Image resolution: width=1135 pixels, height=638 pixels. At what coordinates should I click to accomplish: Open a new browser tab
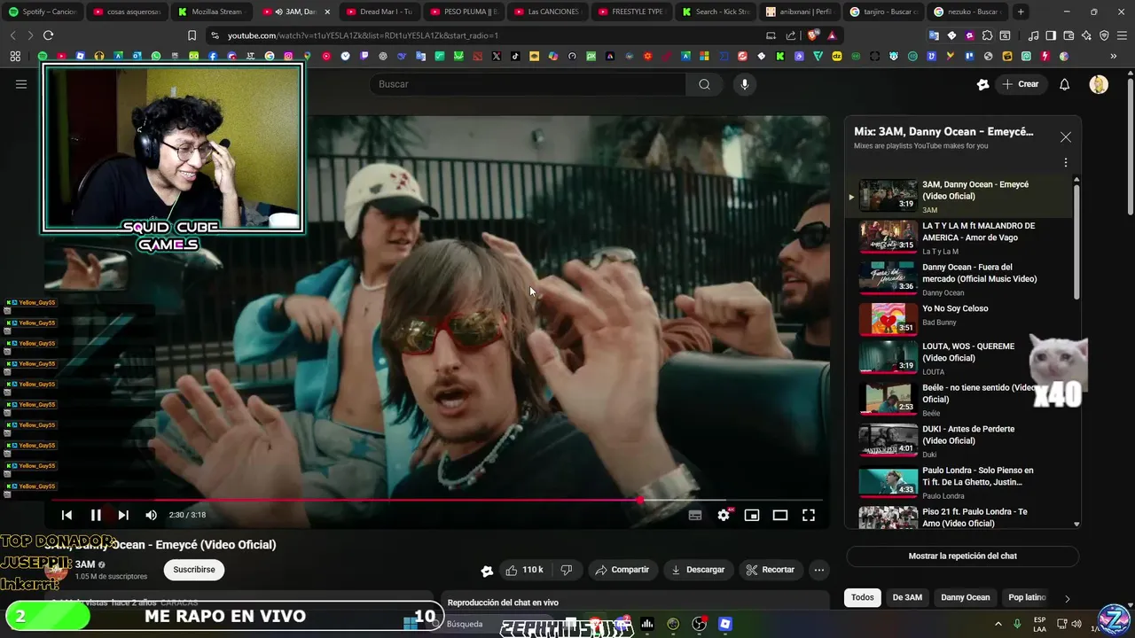[1021, 12]
